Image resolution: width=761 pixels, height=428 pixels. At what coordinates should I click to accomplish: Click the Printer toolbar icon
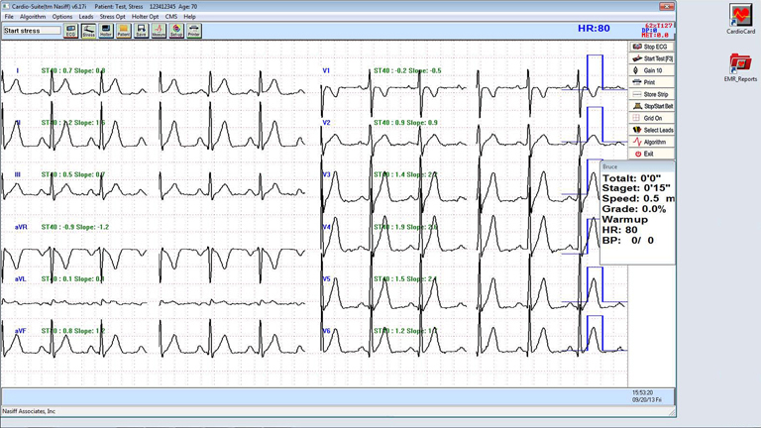click(193, 31)
